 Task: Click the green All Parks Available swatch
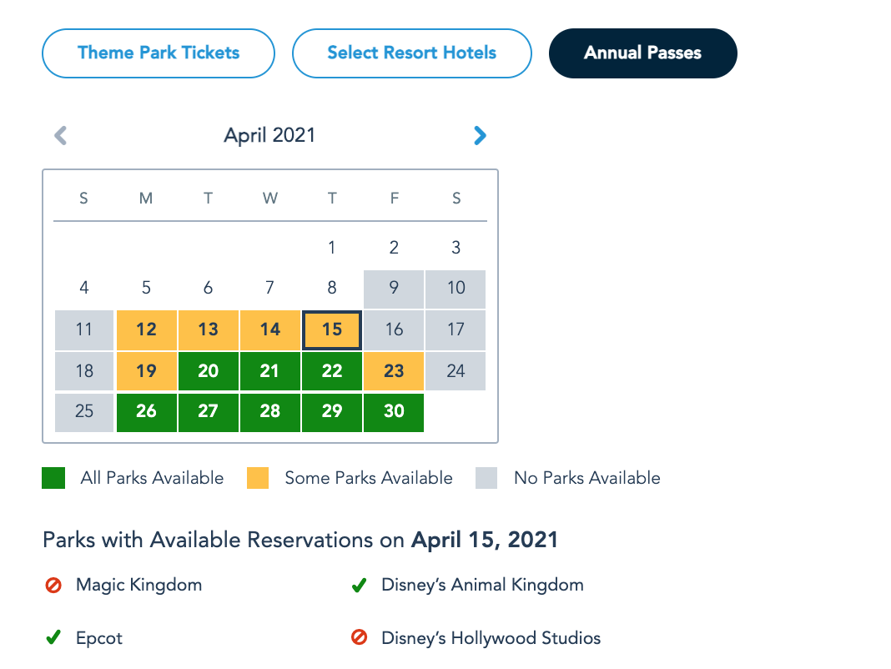(x=53, y=478)
